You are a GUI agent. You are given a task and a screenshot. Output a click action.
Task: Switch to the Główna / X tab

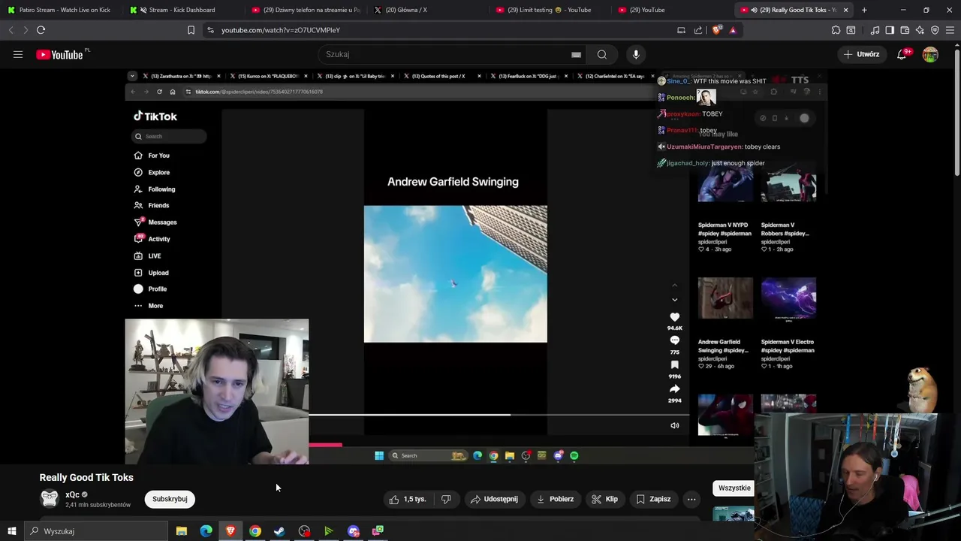click(428, 10)
